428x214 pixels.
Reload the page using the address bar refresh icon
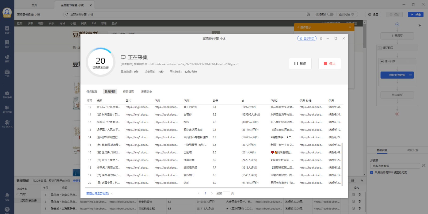pos(67,14)
